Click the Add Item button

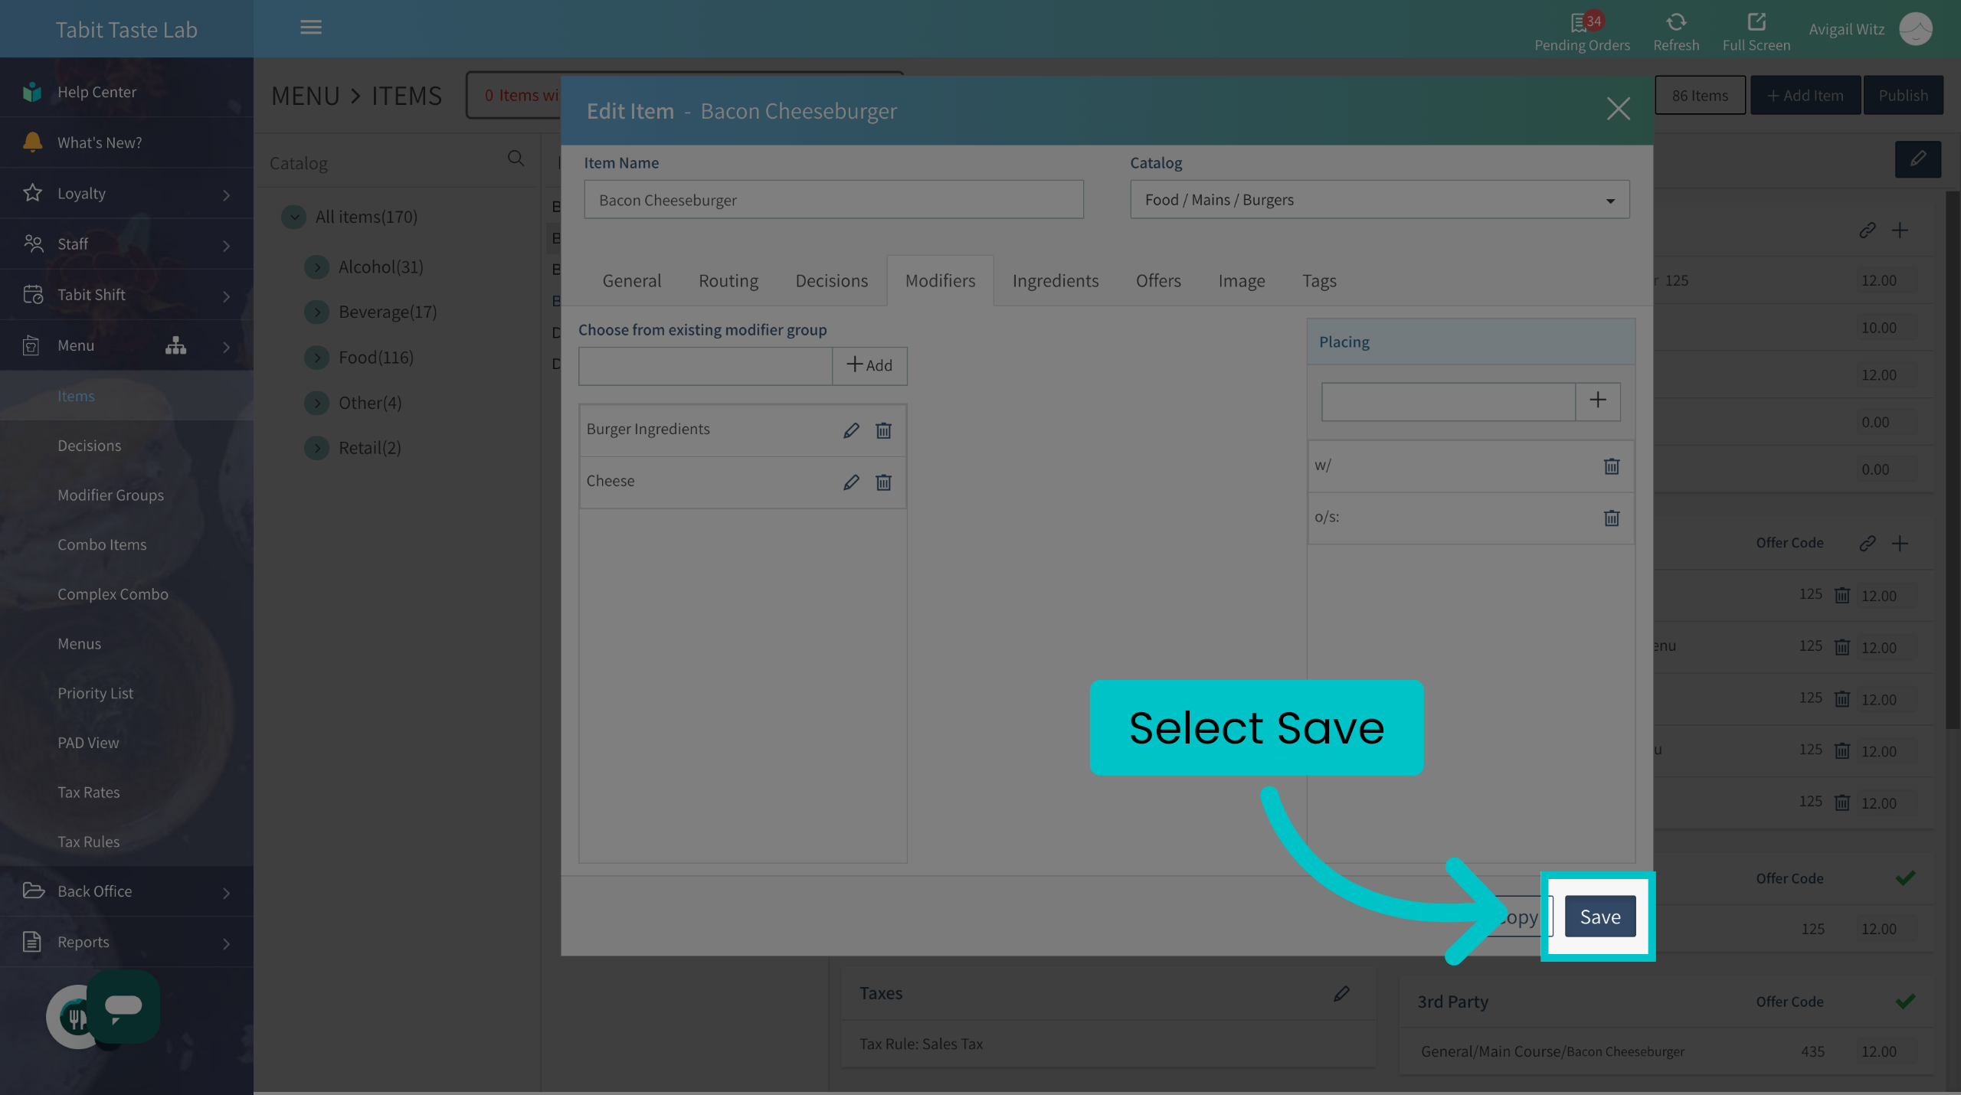[x=1805, y=96]
